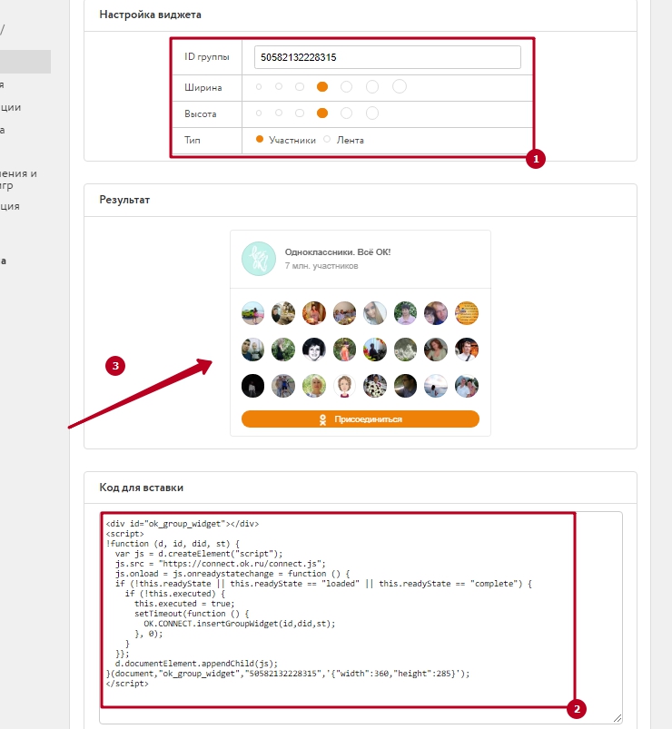
Task: Select the Участники widget type
Action: (260, 140)
